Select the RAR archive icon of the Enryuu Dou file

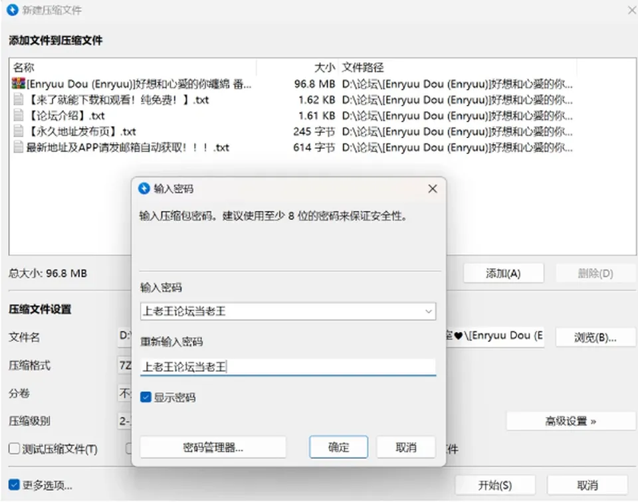[19, 84]
